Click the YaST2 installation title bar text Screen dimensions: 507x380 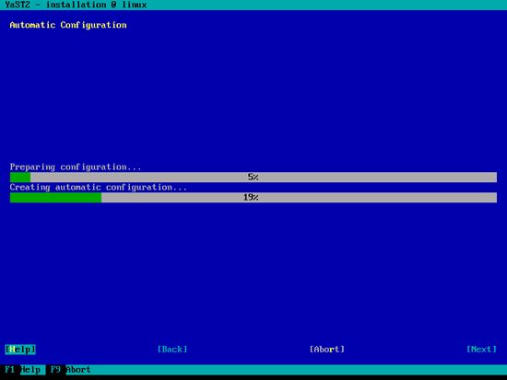tap(76, 5)
